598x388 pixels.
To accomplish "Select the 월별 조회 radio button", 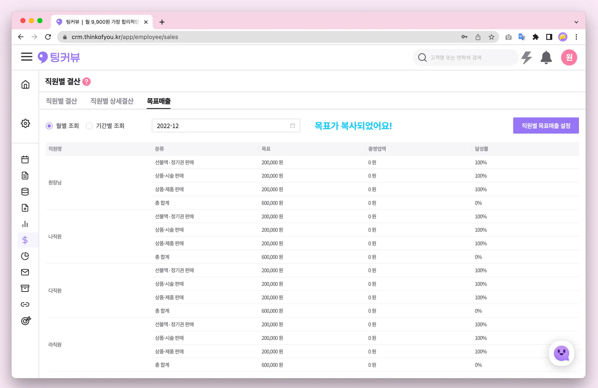I will click(49, 126).
